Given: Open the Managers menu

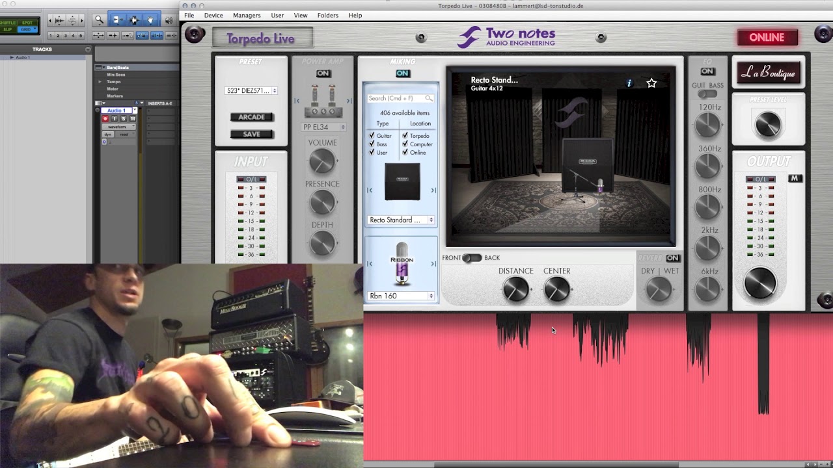Looking at the screenshot, I should tap(247, 15).
